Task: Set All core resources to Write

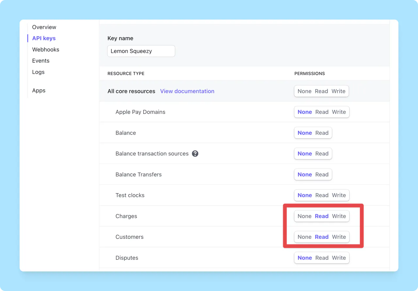Action: tap(339, 91)
